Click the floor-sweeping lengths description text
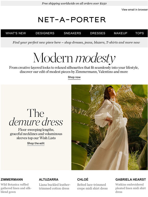 [x=36, y=134]
